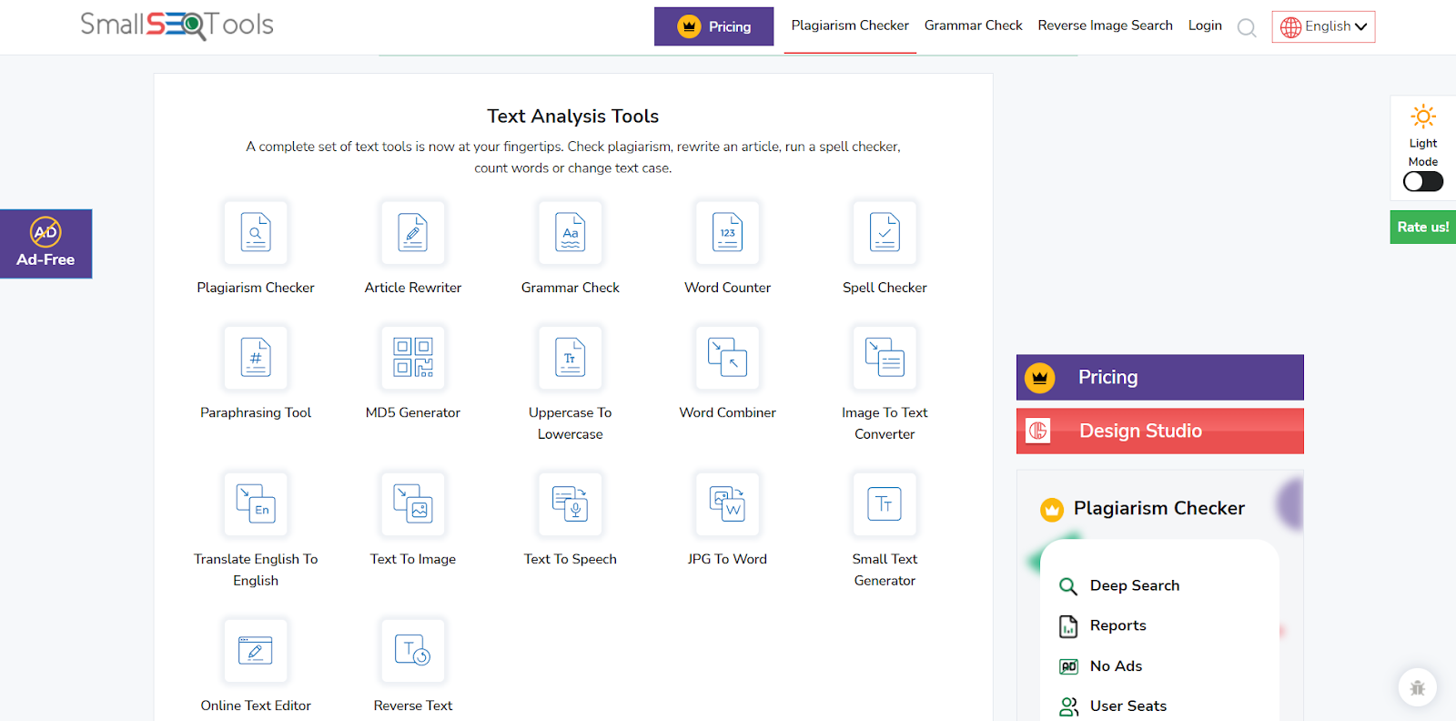Click Login in the top navigation
Image resolution: width=1456 pixels, height=721 pixels.
point(1205,25)
